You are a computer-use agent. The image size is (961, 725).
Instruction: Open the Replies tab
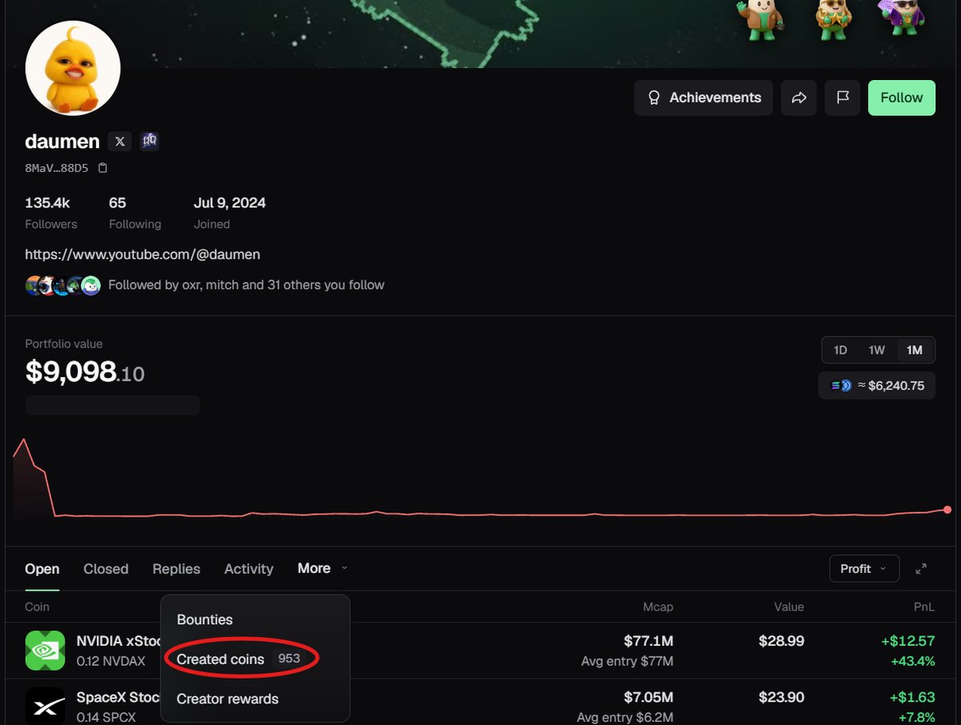(x=176, y=569)
